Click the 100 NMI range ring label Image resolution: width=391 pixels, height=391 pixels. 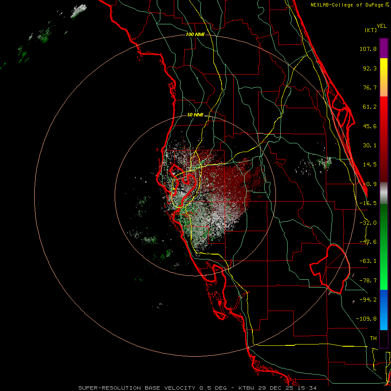tap(195, 34)
